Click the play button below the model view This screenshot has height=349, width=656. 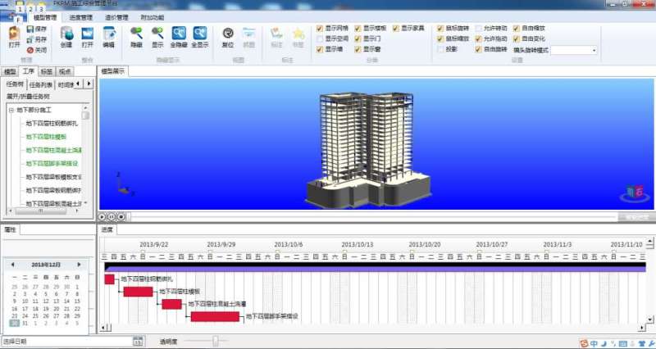coord(104,216)
